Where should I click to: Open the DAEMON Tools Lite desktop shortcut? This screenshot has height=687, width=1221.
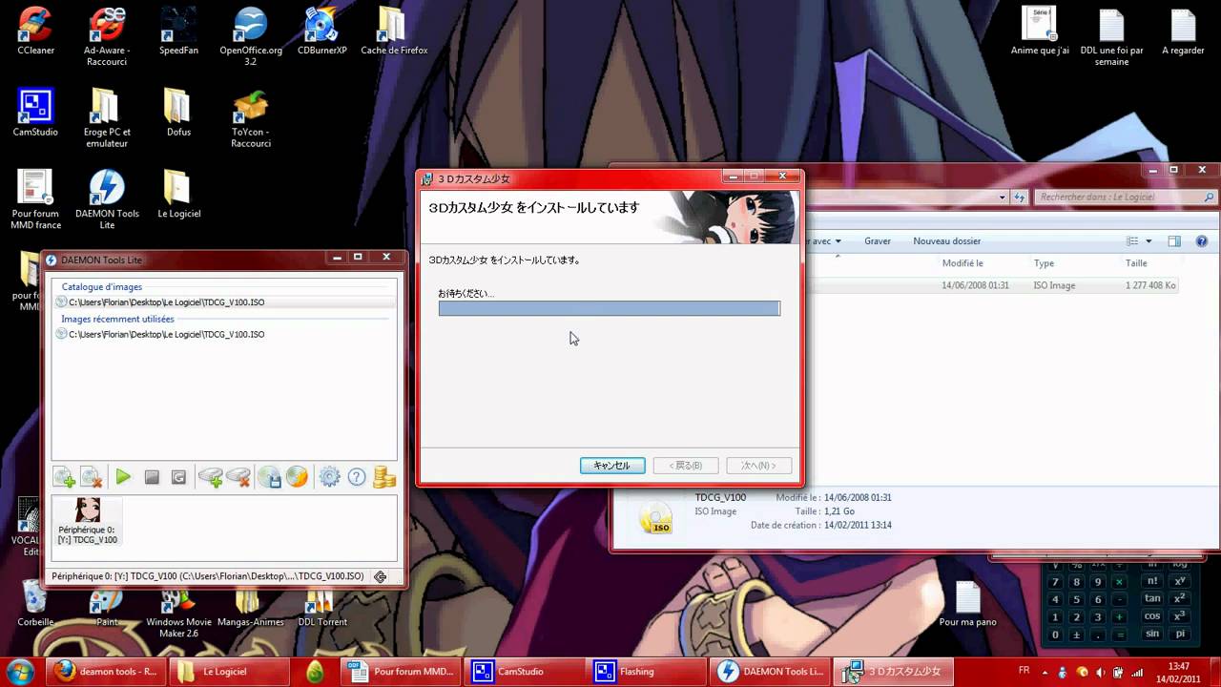point(107,200)
